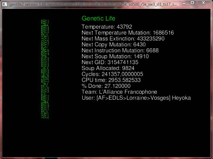This screenshot has width=213, height=159.
Task: Click the Next Copy Mutation line
Action: [113, 45]
